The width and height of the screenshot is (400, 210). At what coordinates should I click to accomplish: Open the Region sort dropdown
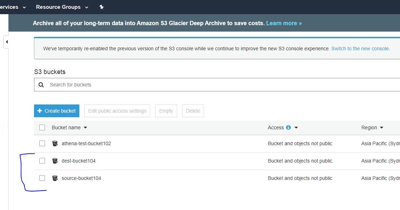click(x=381, y=127)
